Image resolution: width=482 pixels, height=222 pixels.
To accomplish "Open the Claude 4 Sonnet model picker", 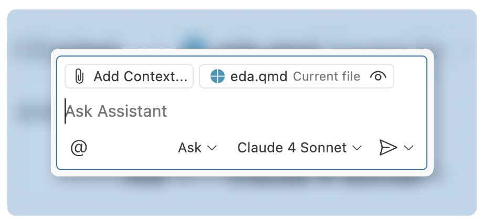I will 299,148.
